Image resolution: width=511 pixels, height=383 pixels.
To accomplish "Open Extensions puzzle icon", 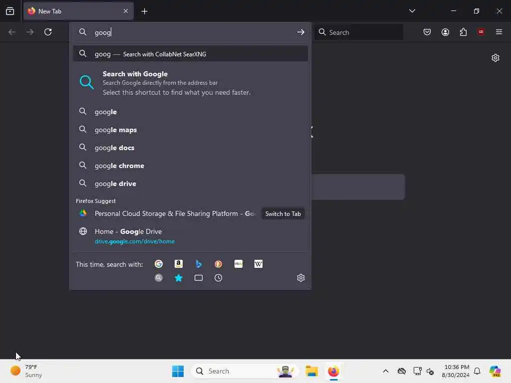I will point(463,32).
